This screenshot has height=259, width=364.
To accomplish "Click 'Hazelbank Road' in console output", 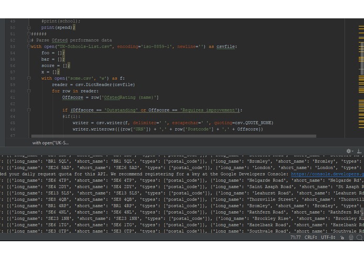I will (x=268, y=225).
